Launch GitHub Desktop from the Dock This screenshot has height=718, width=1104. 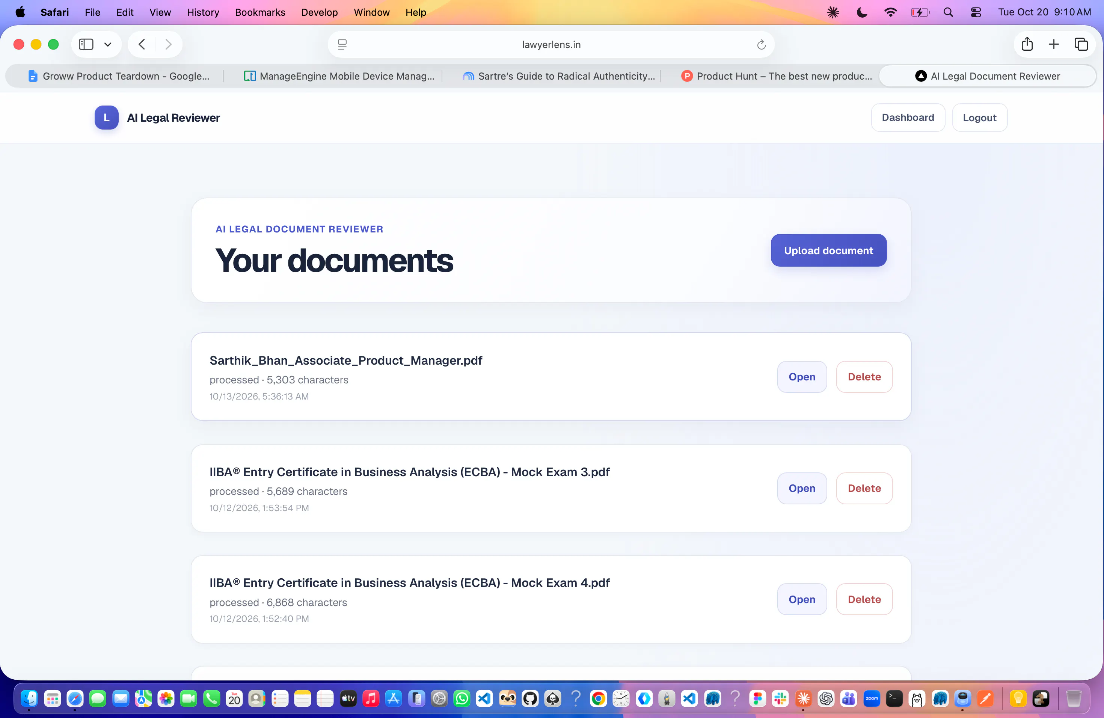[530, 698]
